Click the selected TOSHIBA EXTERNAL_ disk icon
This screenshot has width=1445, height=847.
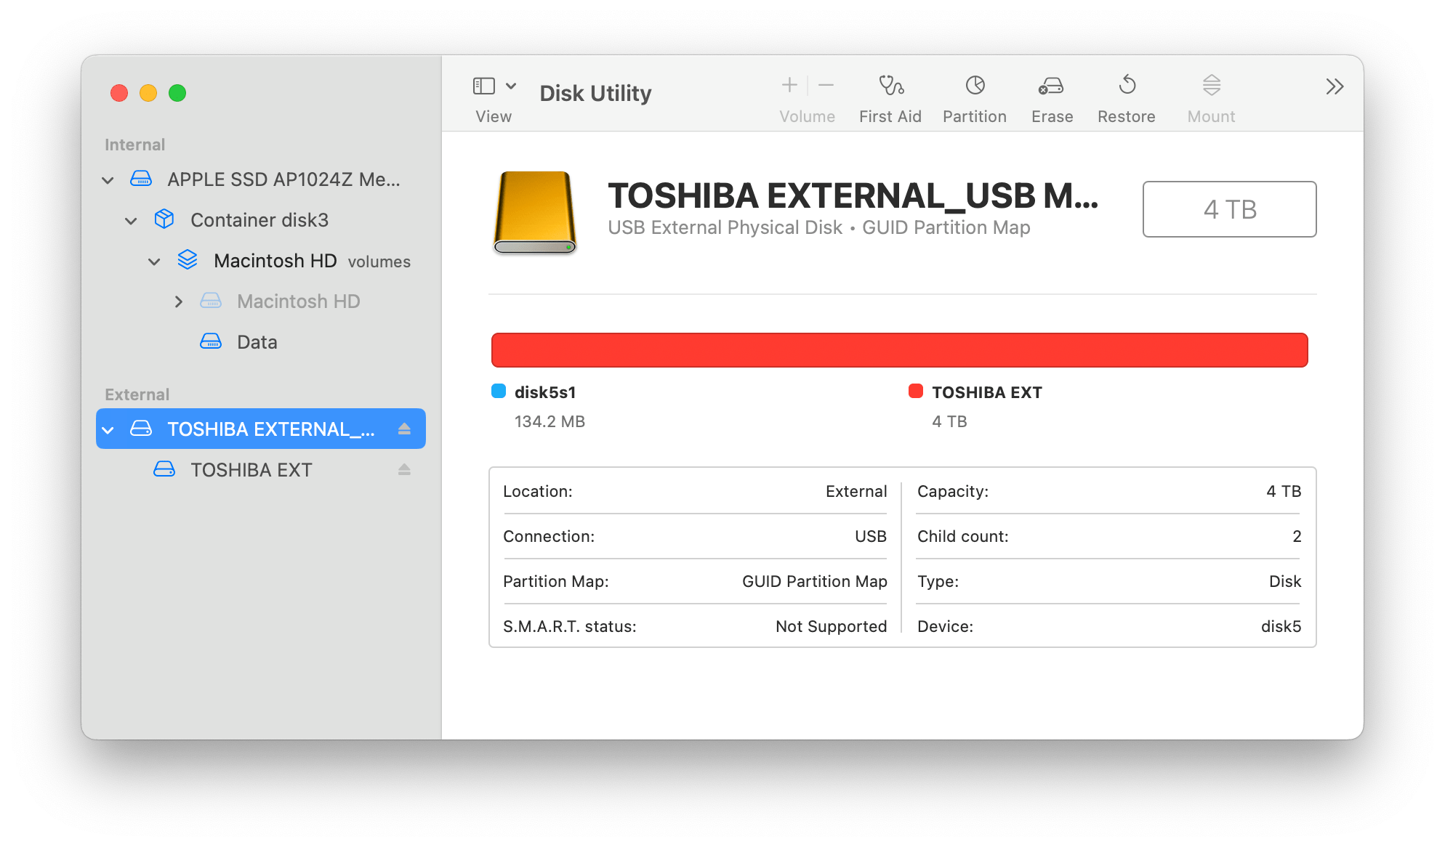click(141, 429)
